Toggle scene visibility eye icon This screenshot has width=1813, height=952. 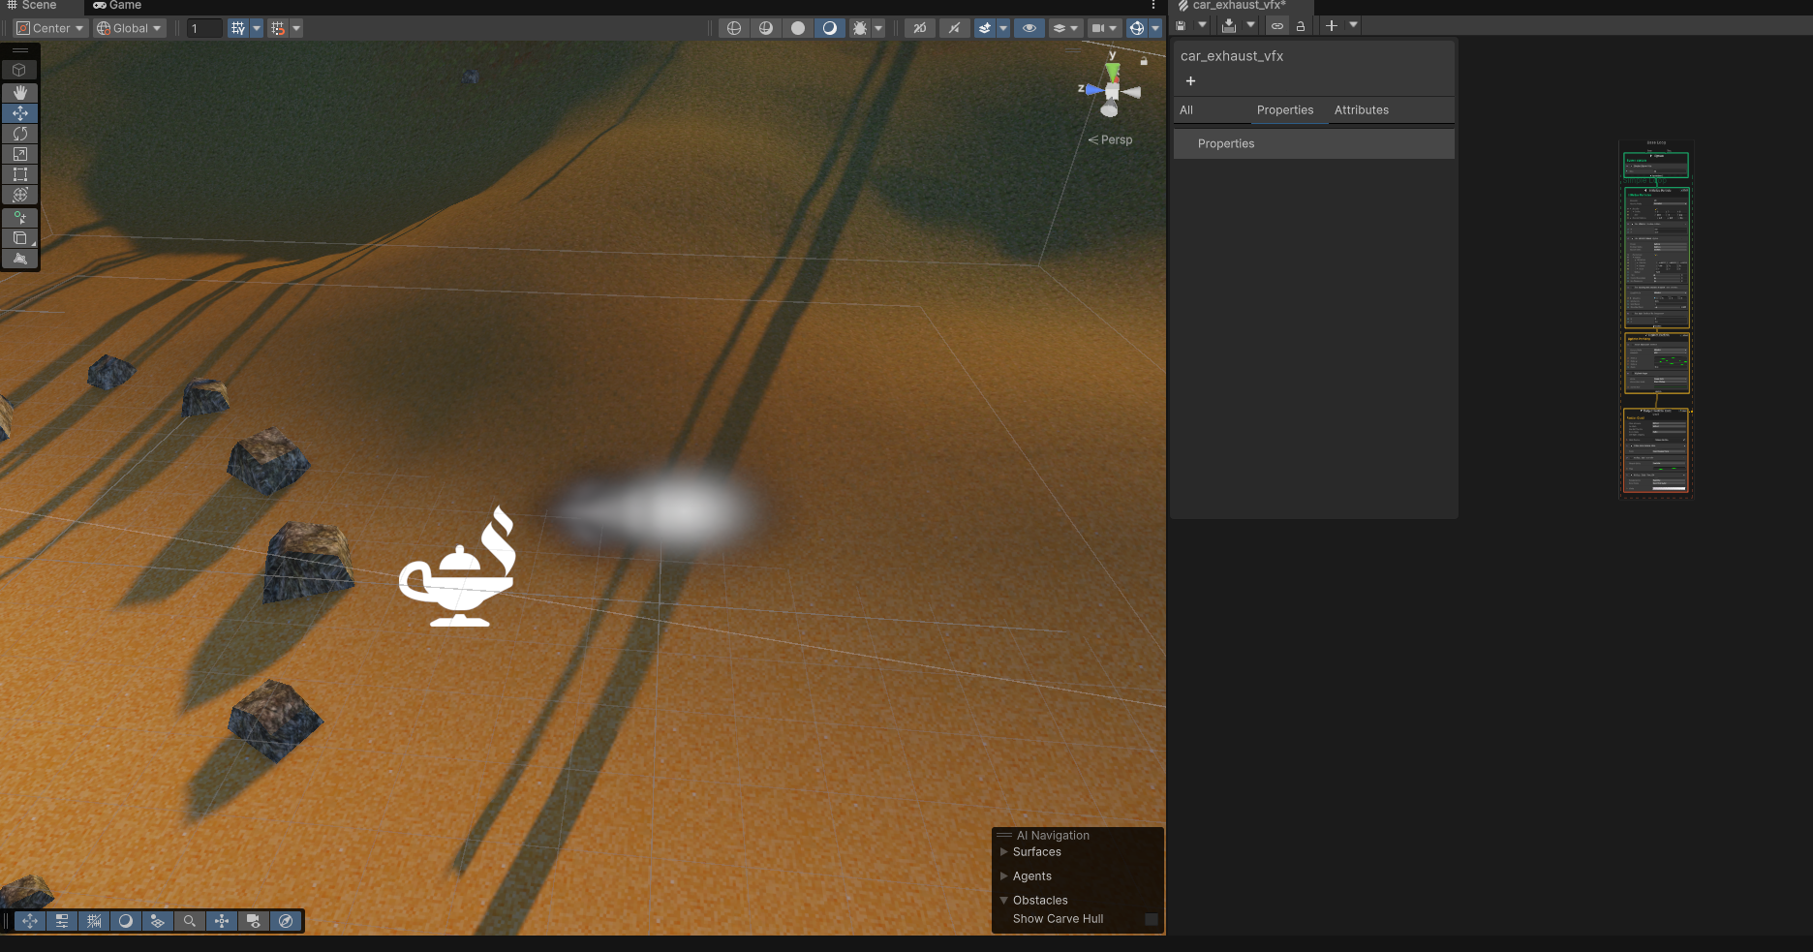[1029, 28]
